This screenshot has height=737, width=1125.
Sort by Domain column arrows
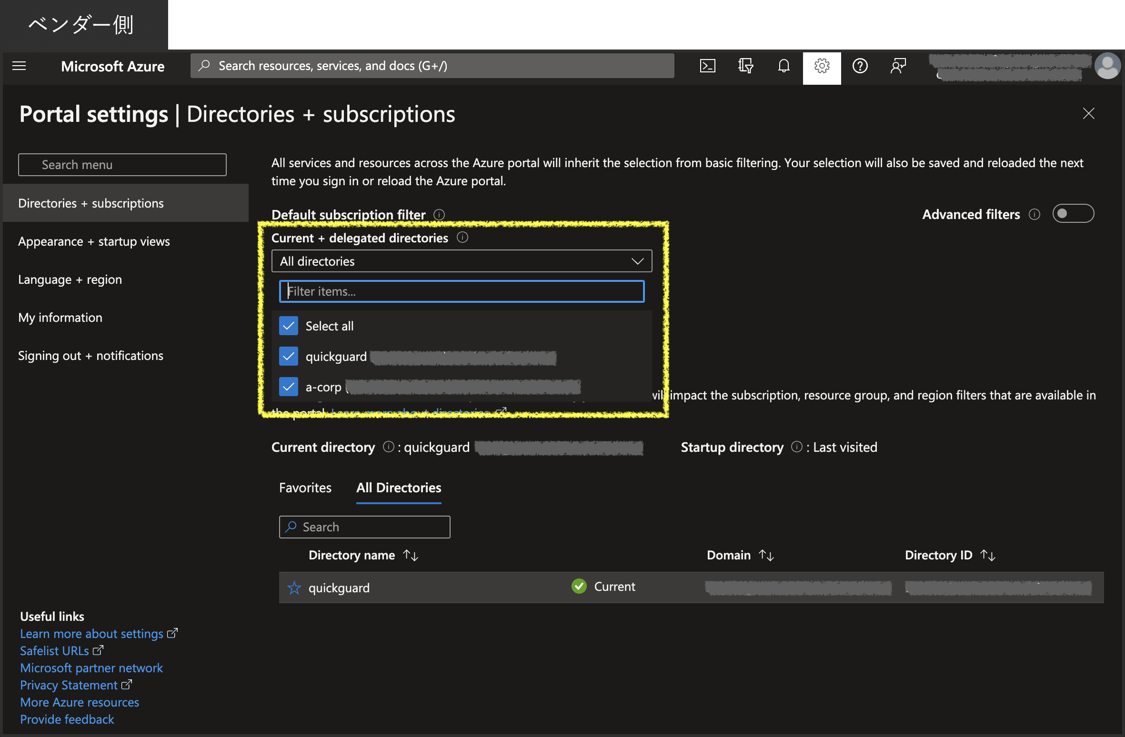click(x=766, y=555)
